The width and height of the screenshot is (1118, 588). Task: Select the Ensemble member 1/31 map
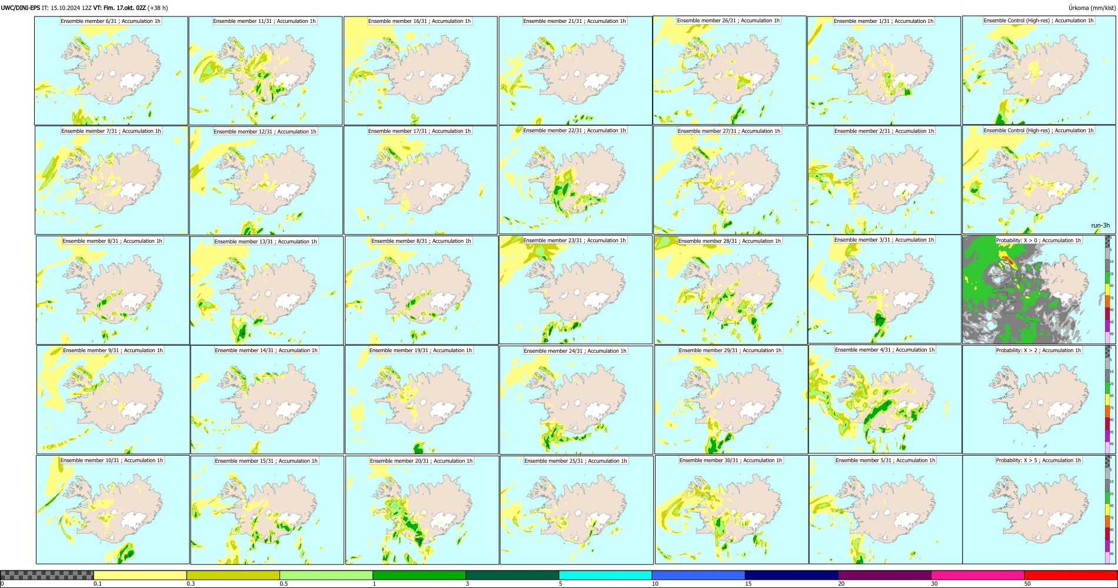pyautogui.click(x=884, y=71)
